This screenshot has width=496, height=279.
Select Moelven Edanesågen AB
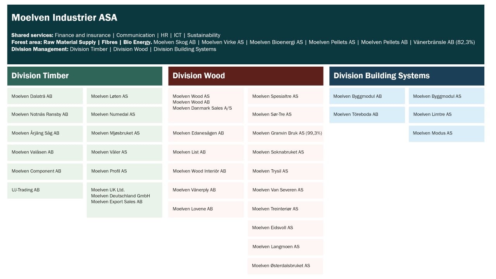[206, 133]
